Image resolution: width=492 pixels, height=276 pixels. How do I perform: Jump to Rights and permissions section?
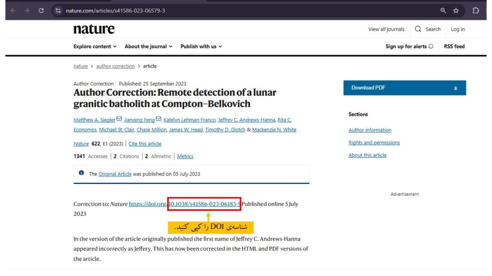(374, 143)
